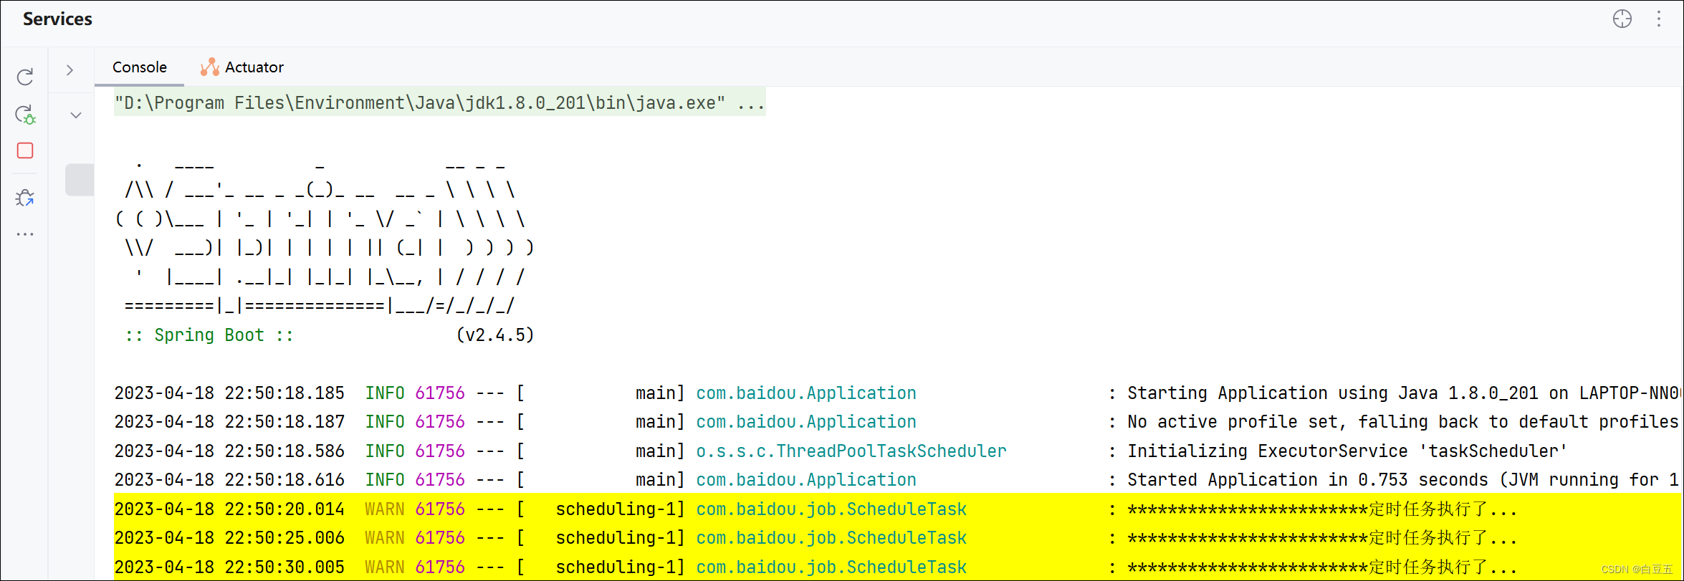Switch to the Actuator tab
1684x581 pixels.
tap(242, 67)
